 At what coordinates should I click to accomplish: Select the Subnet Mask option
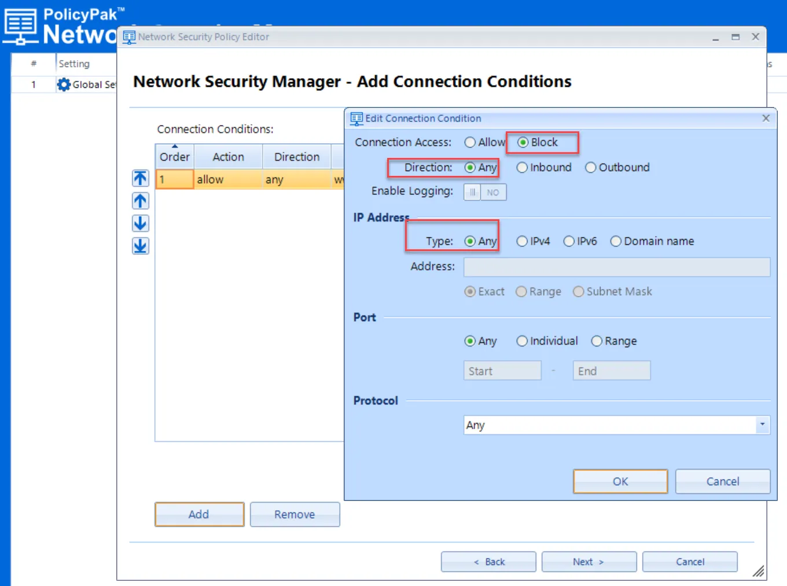612,292
